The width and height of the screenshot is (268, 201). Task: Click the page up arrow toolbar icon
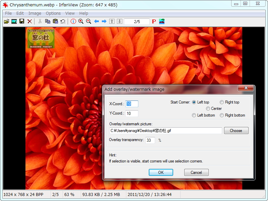pos(112,21)
